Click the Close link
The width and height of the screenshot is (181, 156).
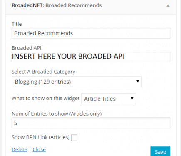[39, 149]
